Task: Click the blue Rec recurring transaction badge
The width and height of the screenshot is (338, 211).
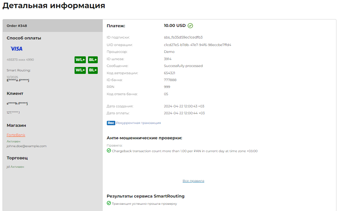Action: coord(111,123)
